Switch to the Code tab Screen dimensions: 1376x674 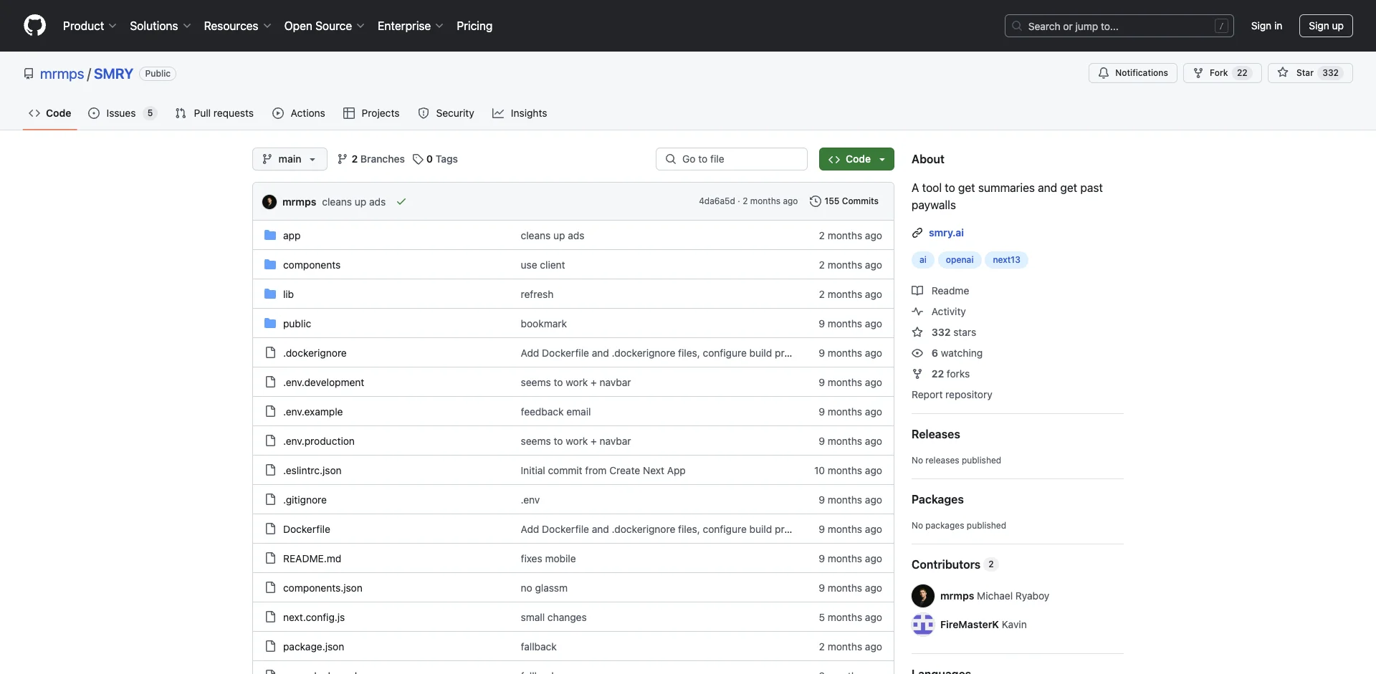(x=50, y=113)
